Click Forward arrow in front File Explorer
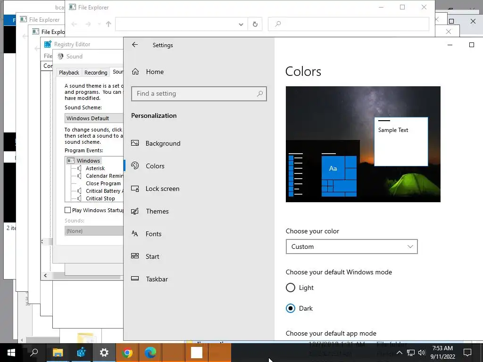The image size is (483, 362). 88,24
